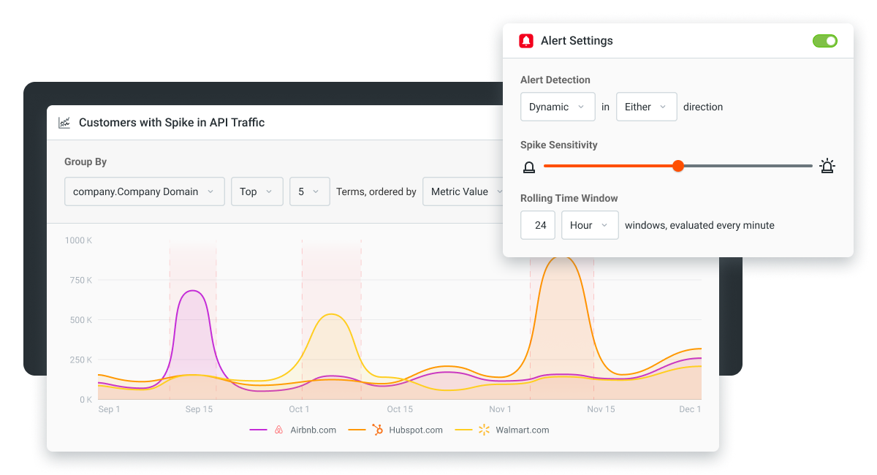Click the rolling window 24 input field
877x475 pixels.
click(x=538, y=225)
